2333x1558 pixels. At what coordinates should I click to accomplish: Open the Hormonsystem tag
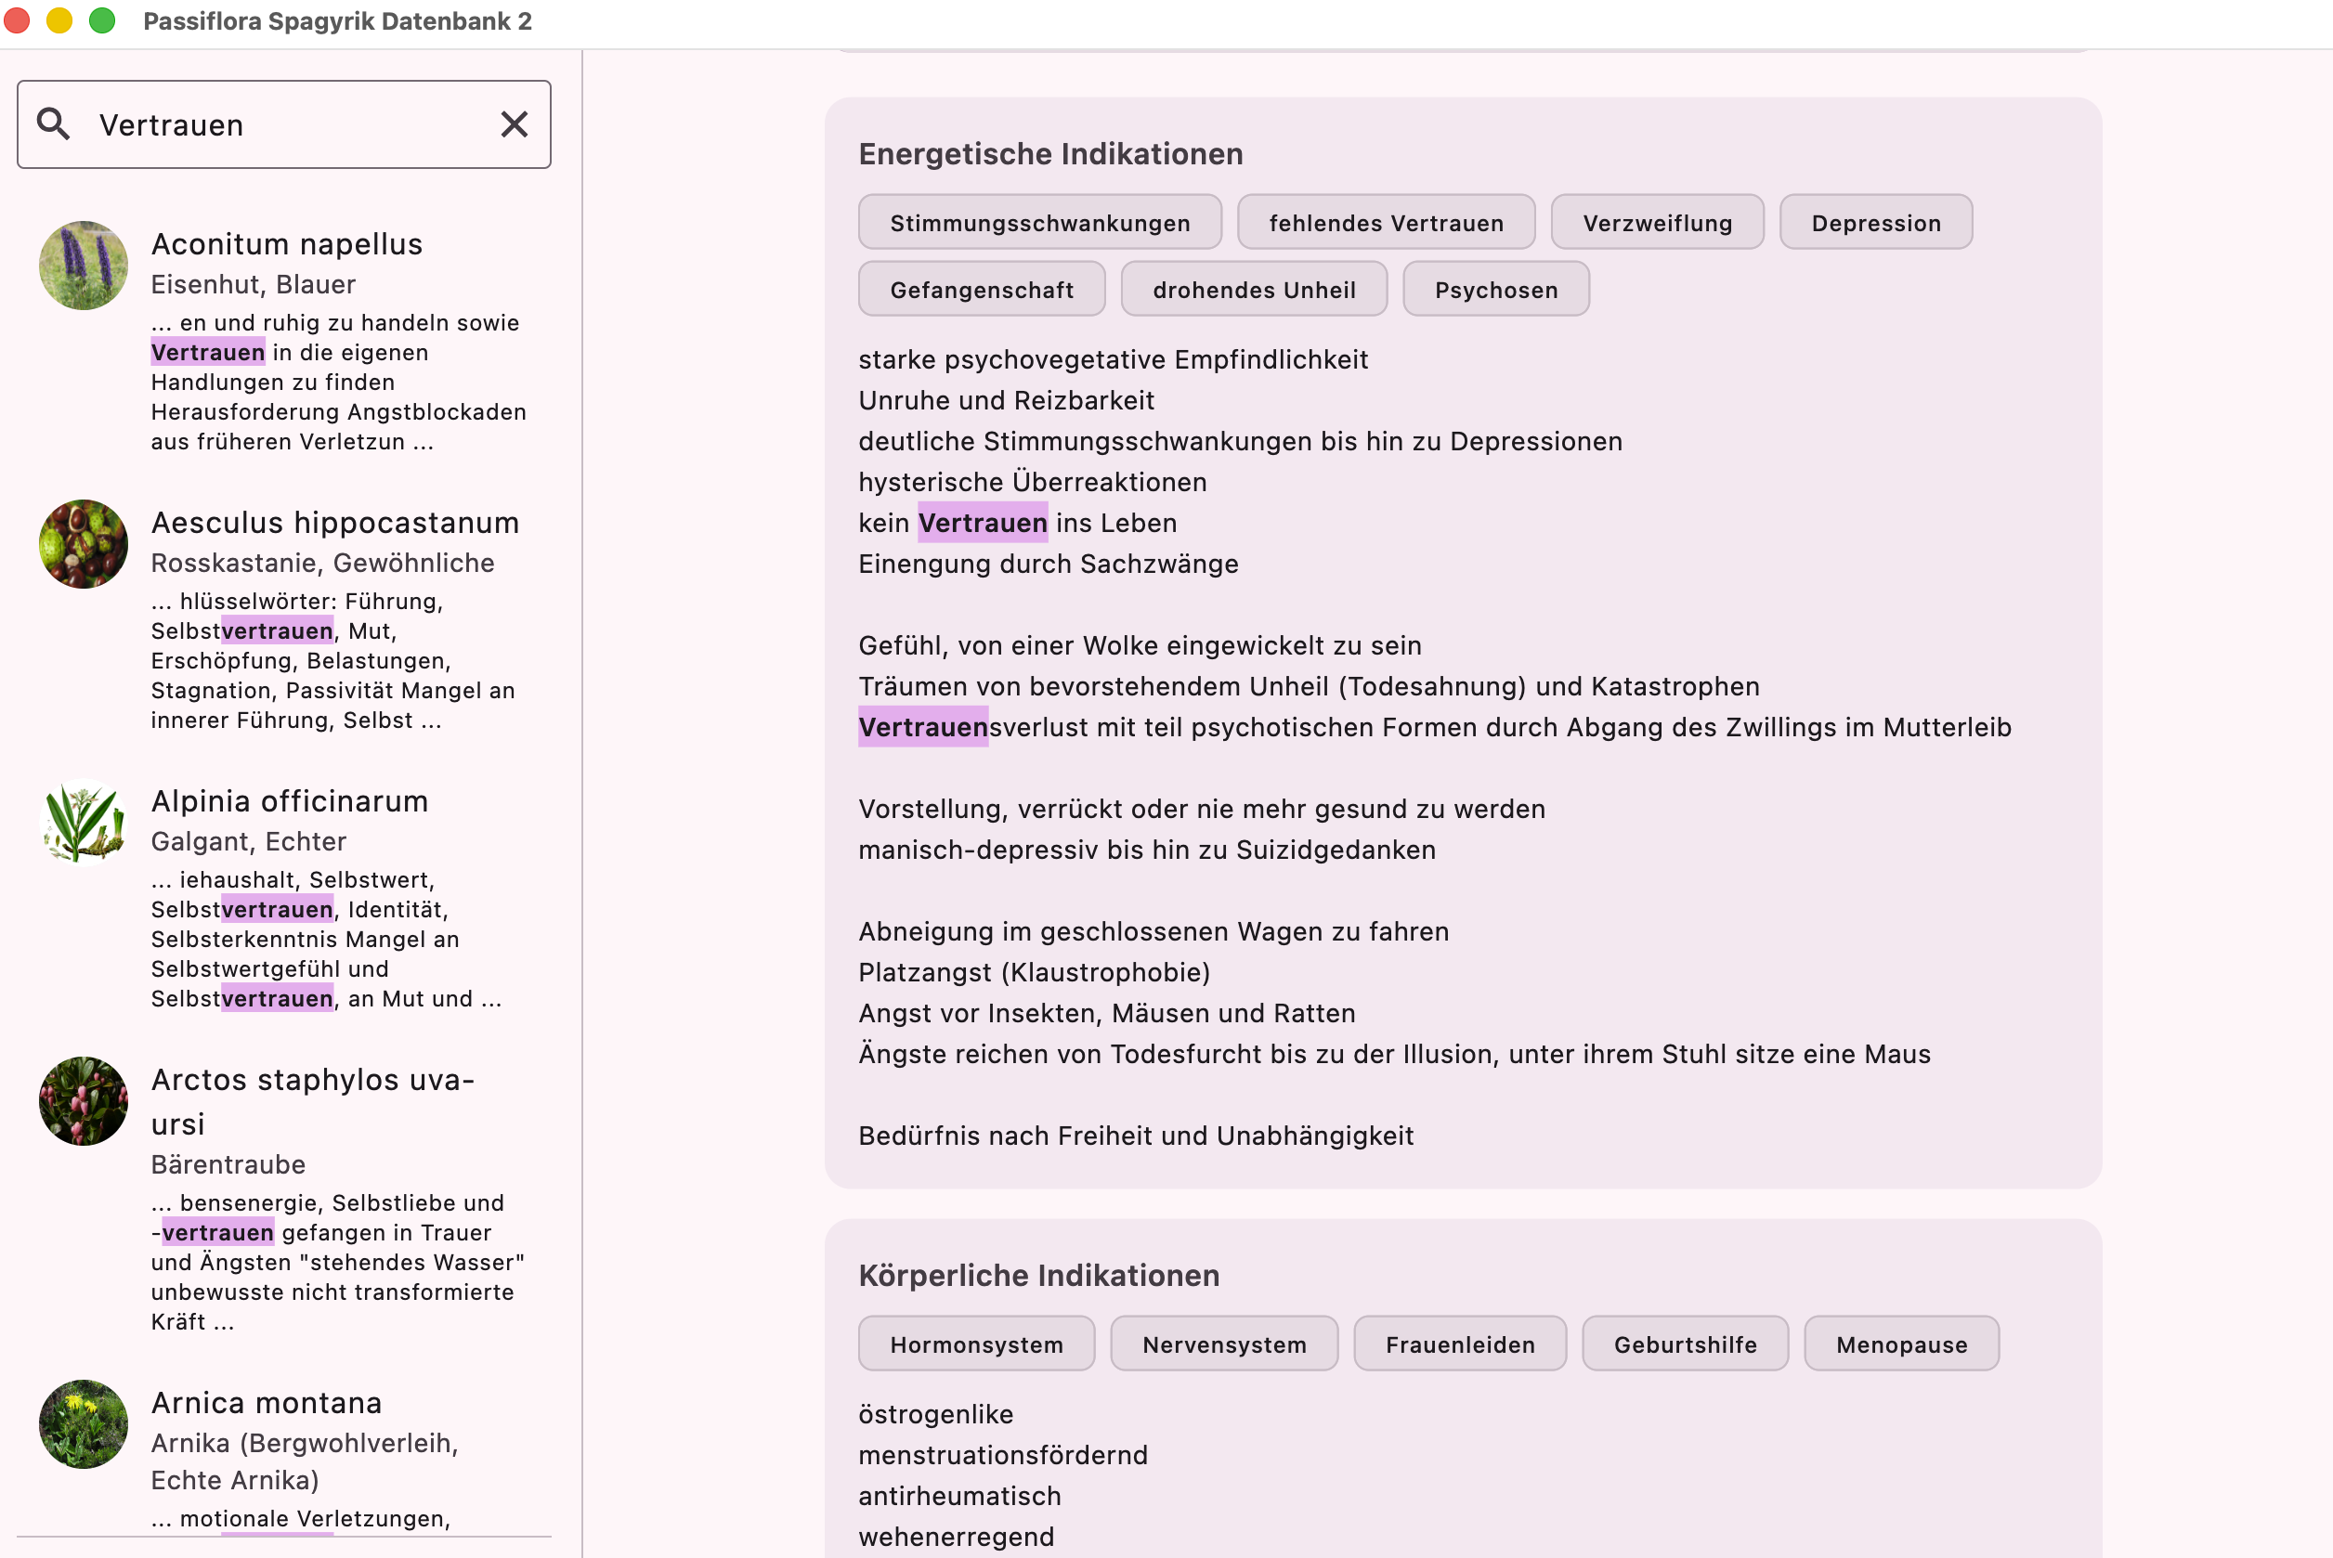click(976, 1344)
